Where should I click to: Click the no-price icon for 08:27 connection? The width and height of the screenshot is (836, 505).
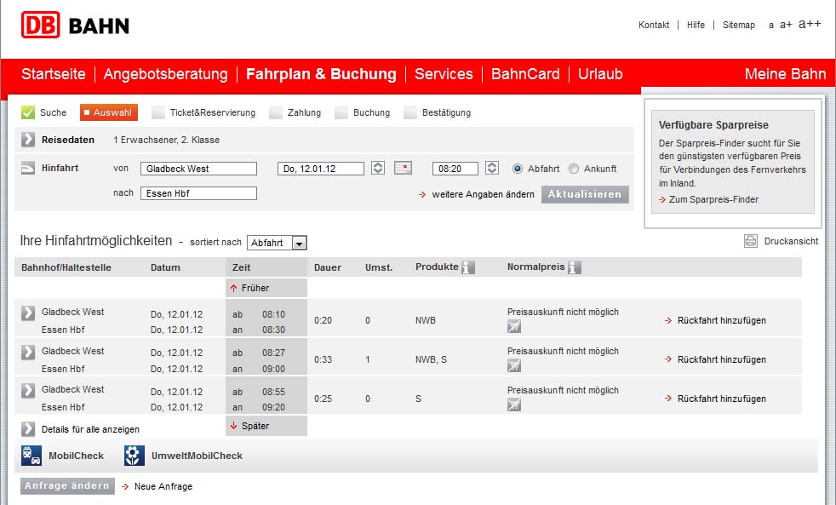tap(514, 365)
